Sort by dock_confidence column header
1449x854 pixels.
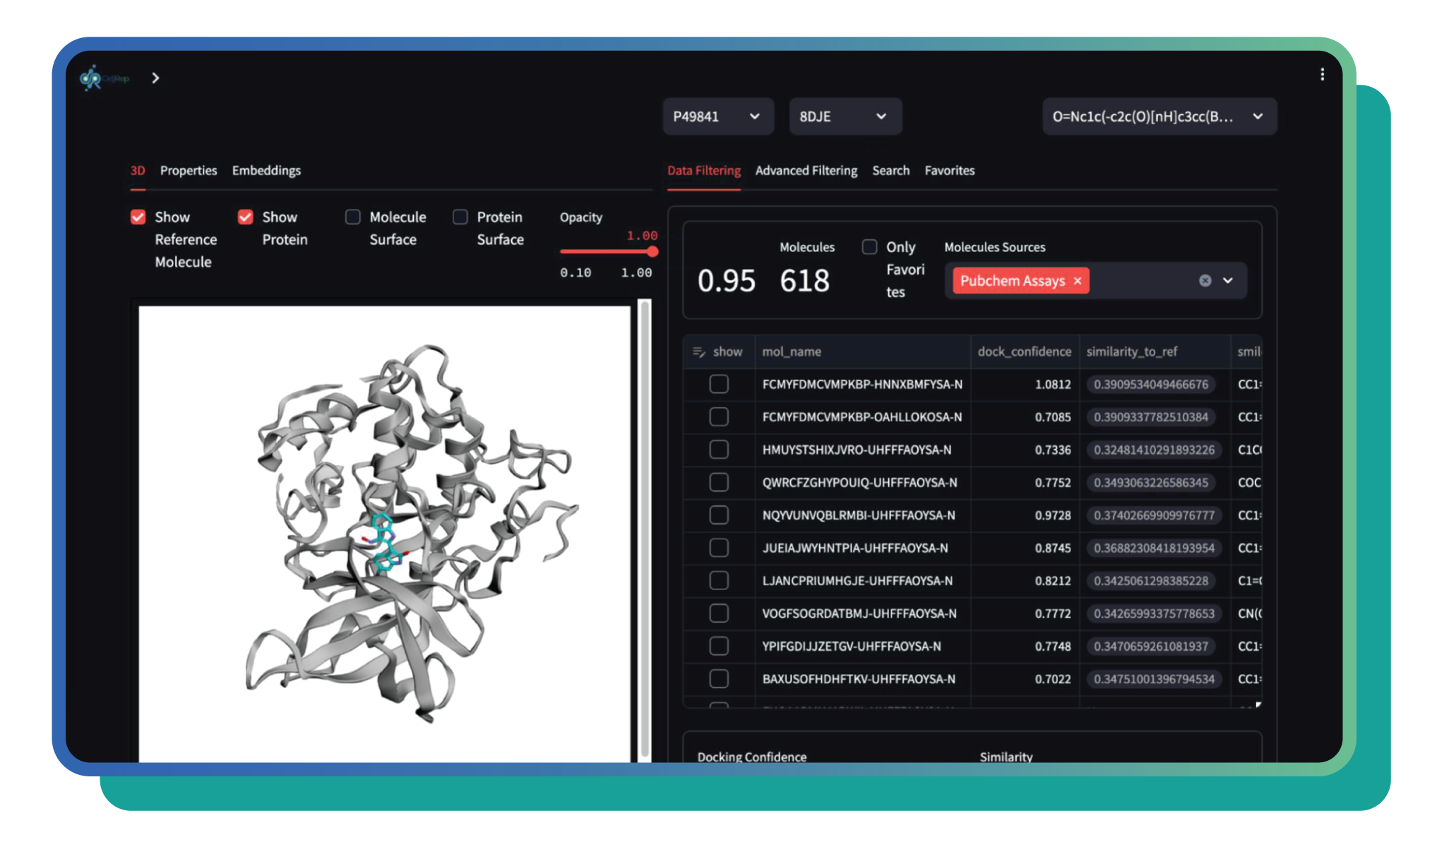pos(1024,351)
